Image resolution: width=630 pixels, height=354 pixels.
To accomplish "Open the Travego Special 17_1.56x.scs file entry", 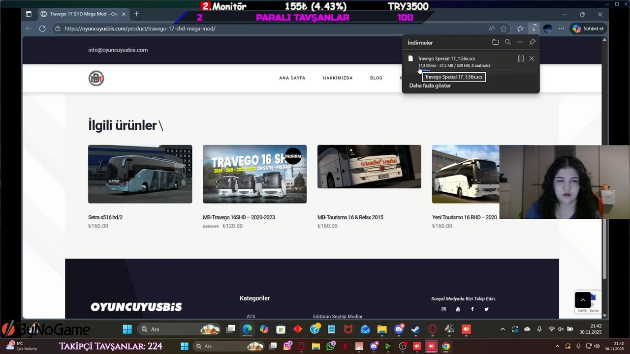I will coord(446,59).
